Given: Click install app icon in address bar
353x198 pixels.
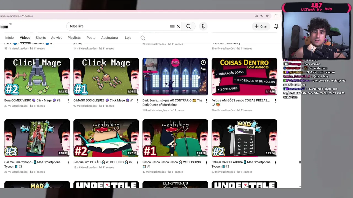Looking at the screenshot, I should point(256,16).
